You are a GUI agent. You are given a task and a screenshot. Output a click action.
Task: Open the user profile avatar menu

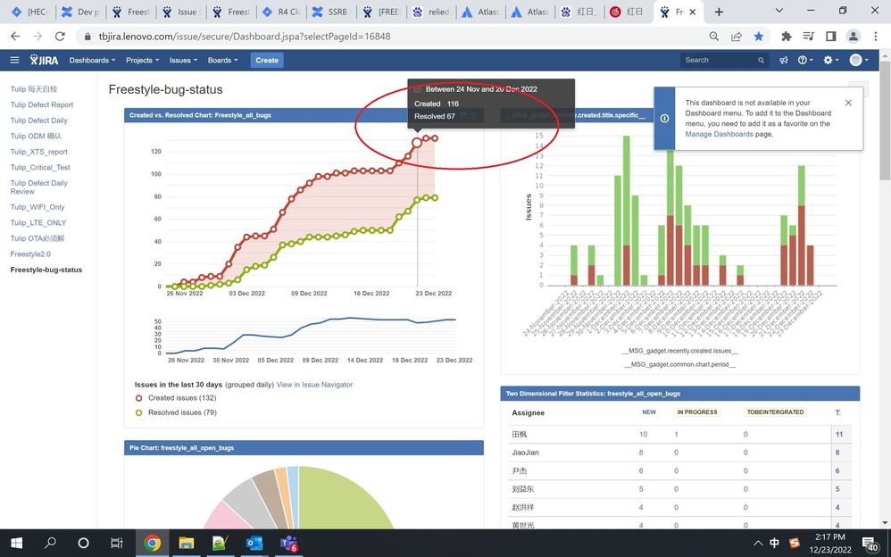pyautogui.click(x=859, y=60)
